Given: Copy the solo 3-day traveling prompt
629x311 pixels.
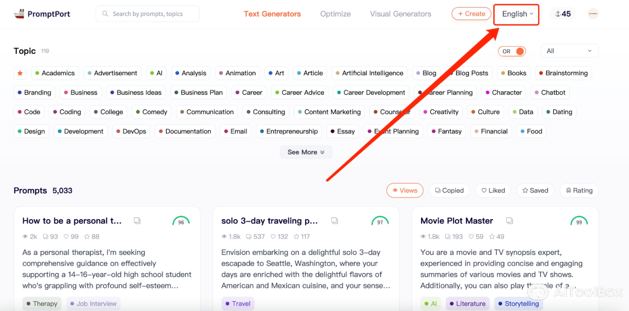Looking at the screenshot, I should pyautogui.click(x=334, y=220).
